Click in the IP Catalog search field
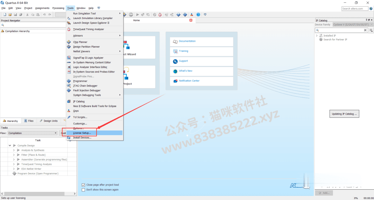Viewport: 374px width, 200px height. tap(341, 30)
